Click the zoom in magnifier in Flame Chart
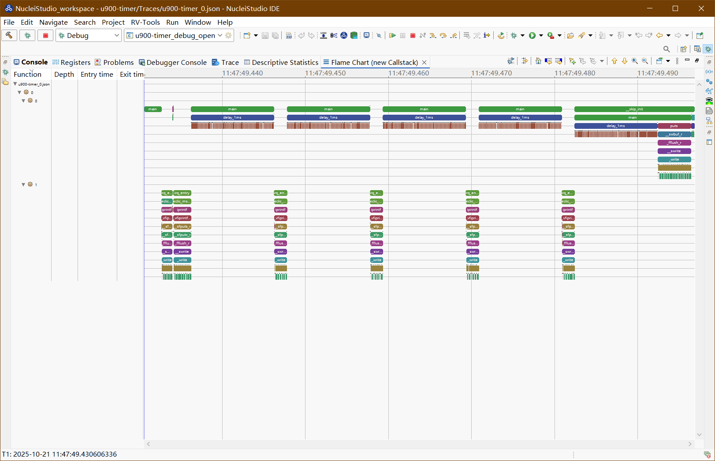Image resolution: width=715 pixels, height=461 pixels. pyautogui.click(x=635, y=61)
